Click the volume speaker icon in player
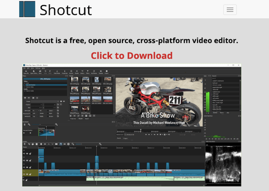This screenshot has height=191, width=269. 169,135
